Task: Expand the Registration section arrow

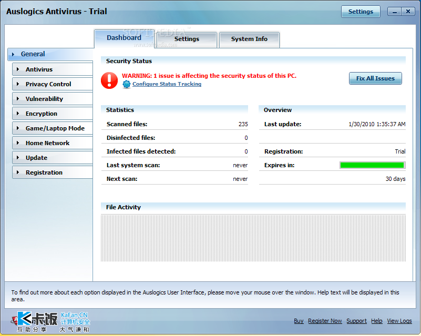Action: pos(18,172)
